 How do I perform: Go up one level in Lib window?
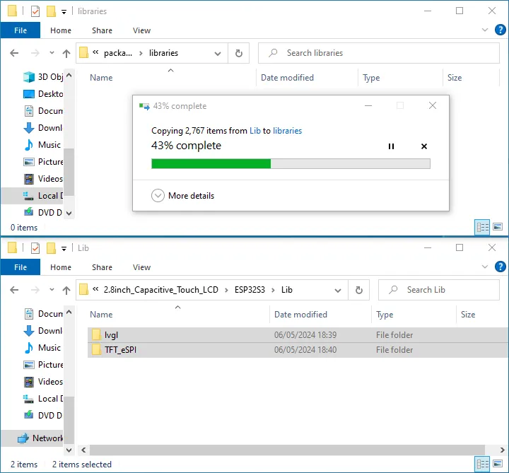click(66, 290)
